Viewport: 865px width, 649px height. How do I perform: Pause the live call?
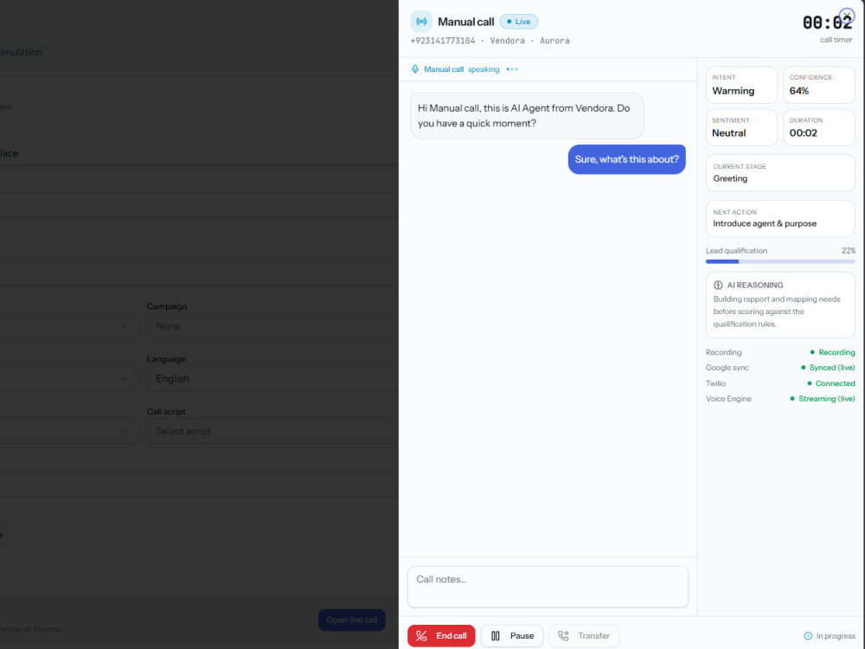click(512, 636)
